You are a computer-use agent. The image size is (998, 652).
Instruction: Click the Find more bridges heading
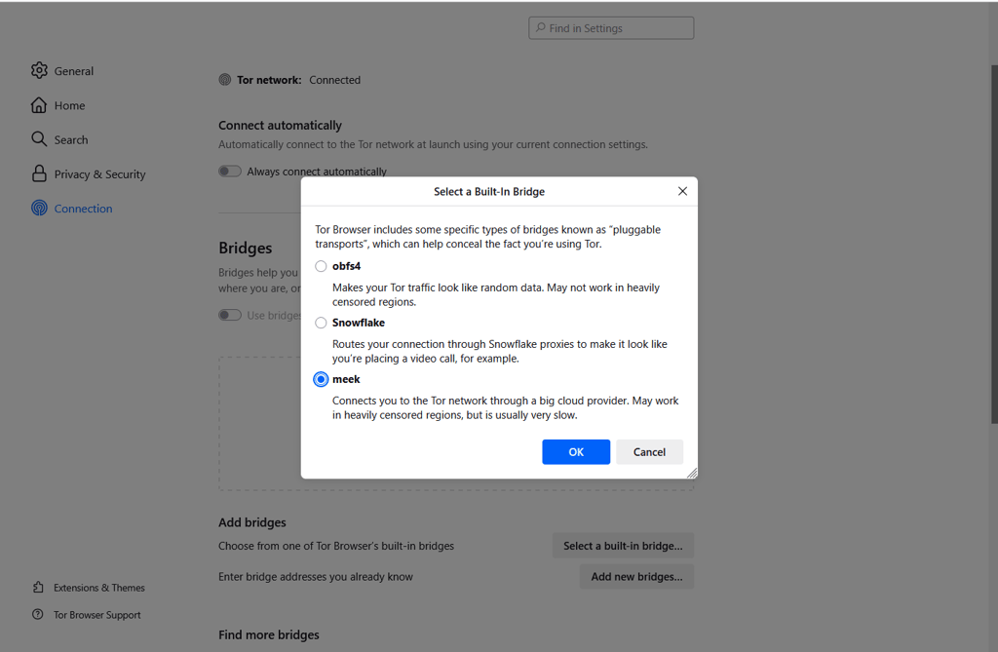(x=269, y=634)
